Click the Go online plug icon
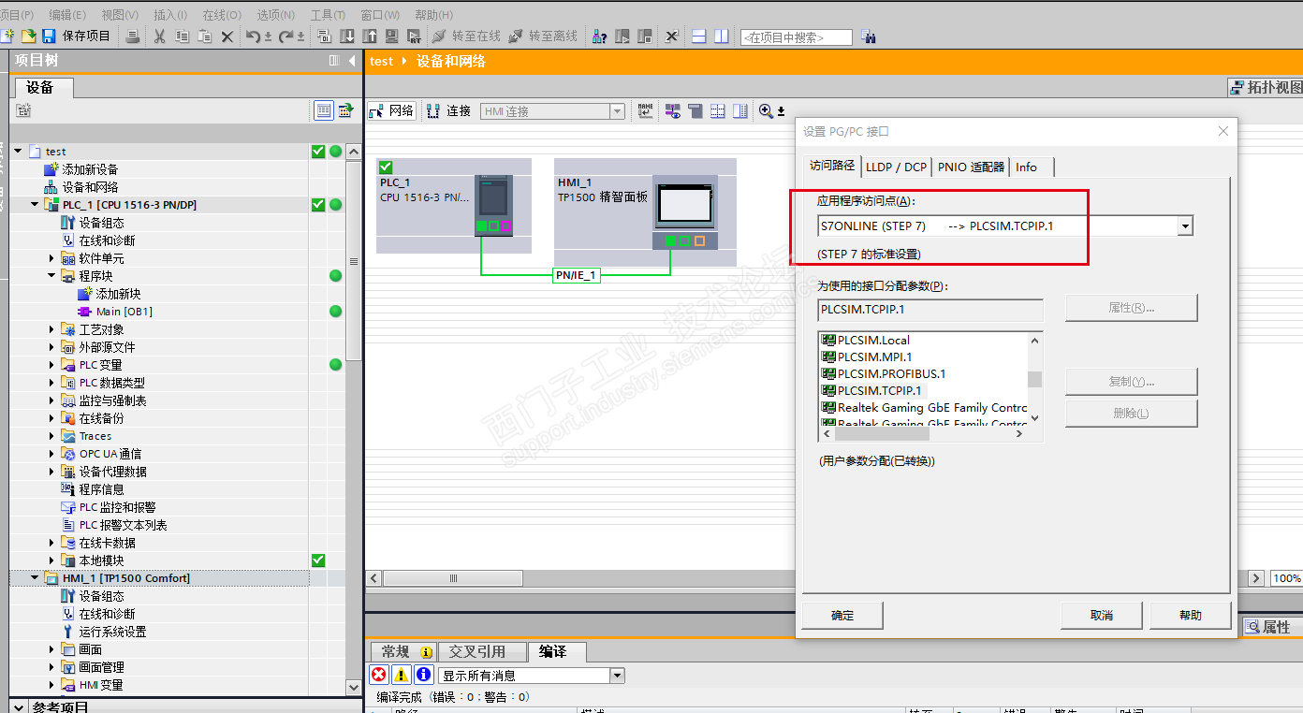 tap(439, 36)
